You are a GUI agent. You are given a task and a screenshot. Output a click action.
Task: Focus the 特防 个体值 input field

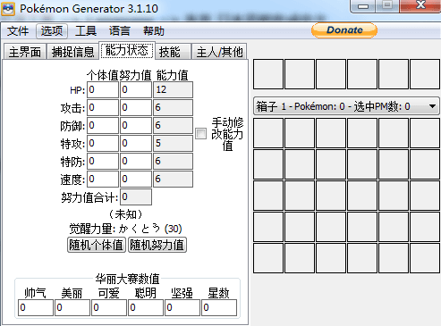tap(103, 161)
